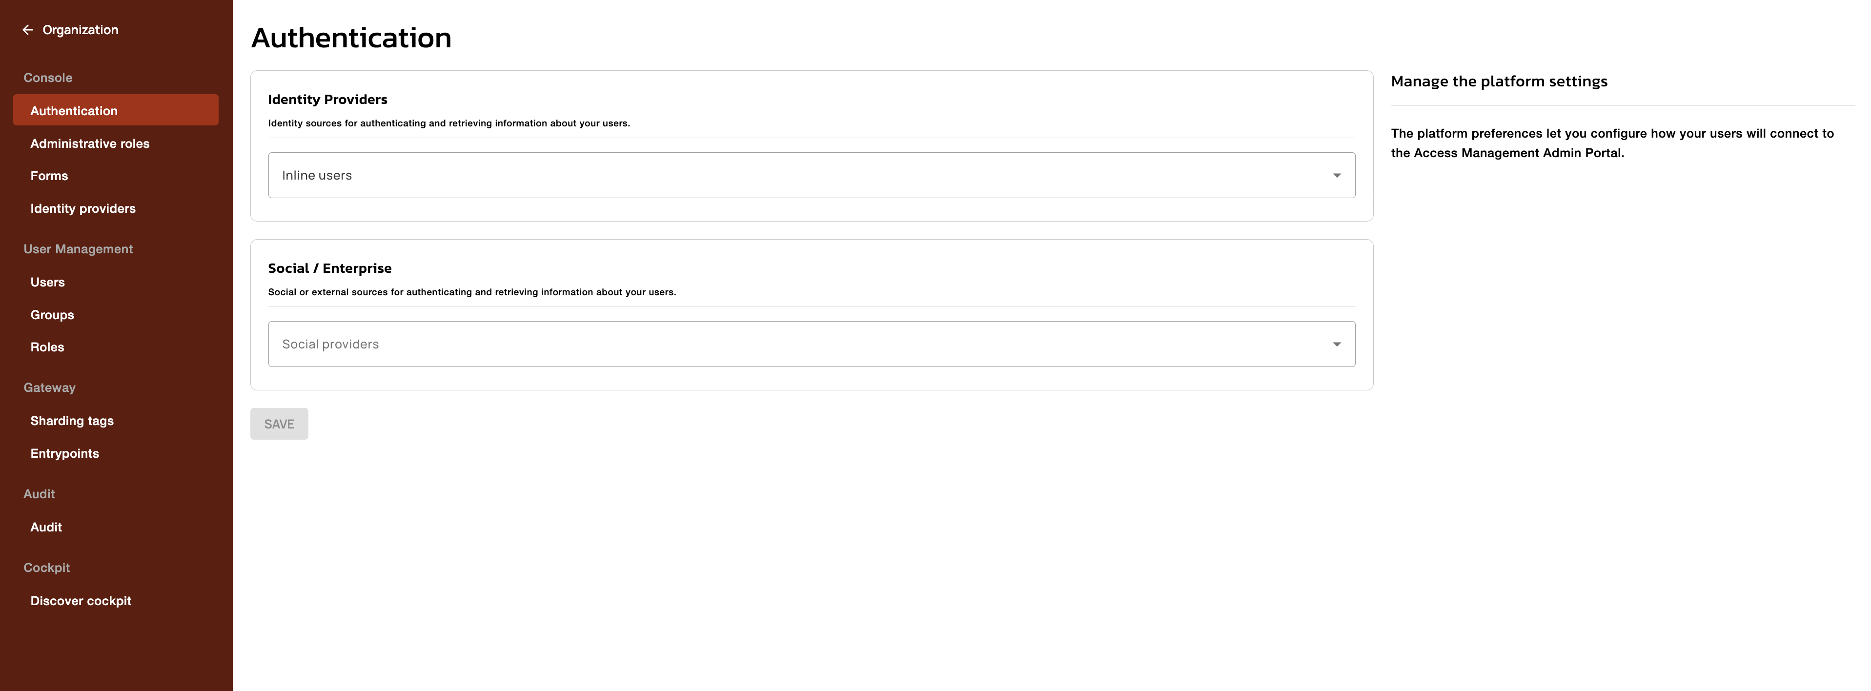Click the back arrow next to Organization
This screenshot has width=1871, height=691.
click(x=28, y=30)
